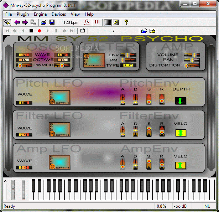Viewport: 219px width, 212px height.
Task: Toggle AmpEnv VELO yellow arrow button
Action: point(181,165)
